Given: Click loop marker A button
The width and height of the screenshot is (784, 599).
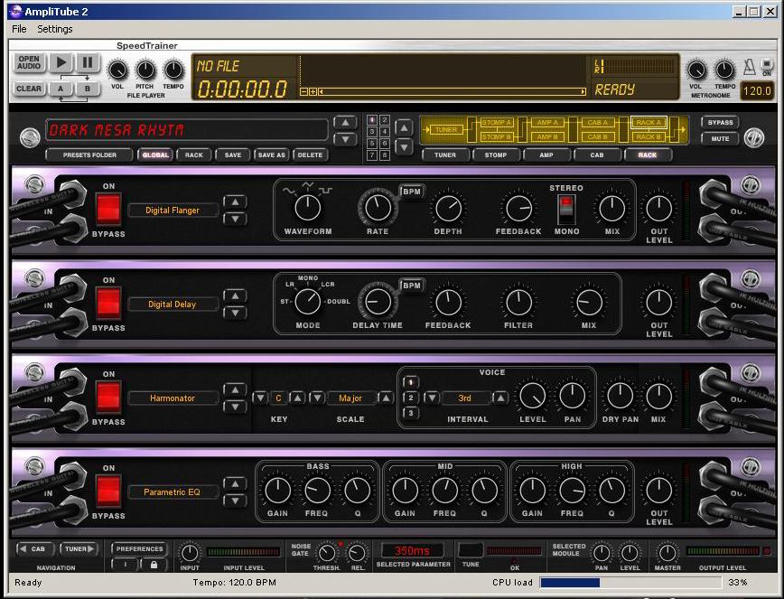Looking at the screenshot, I should coord(61,89).
